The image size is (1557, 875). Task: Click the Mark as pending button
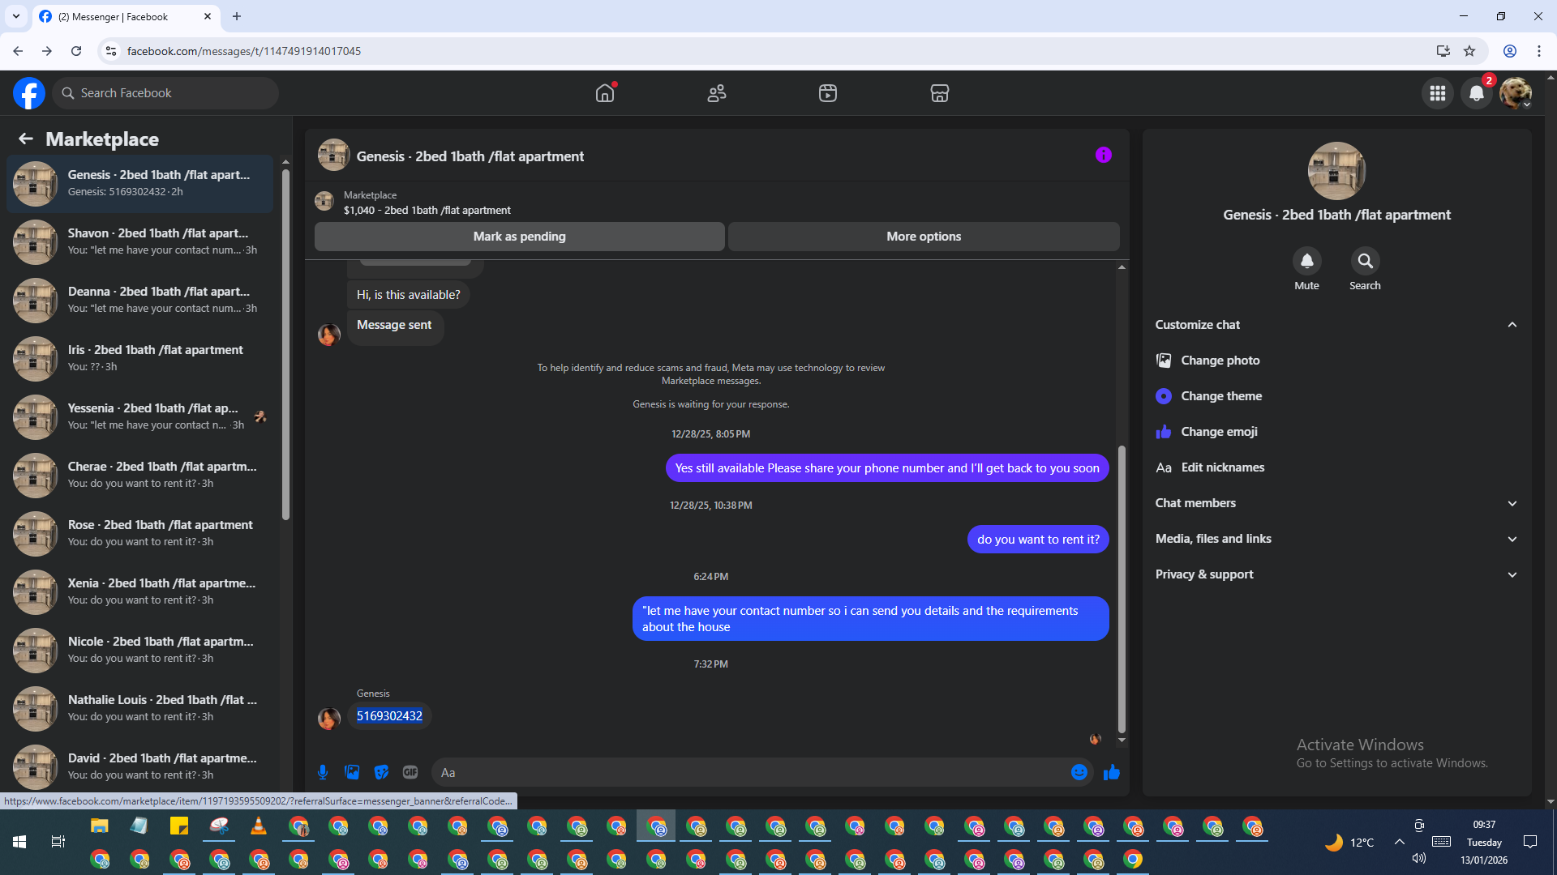[x=519, y=237]
